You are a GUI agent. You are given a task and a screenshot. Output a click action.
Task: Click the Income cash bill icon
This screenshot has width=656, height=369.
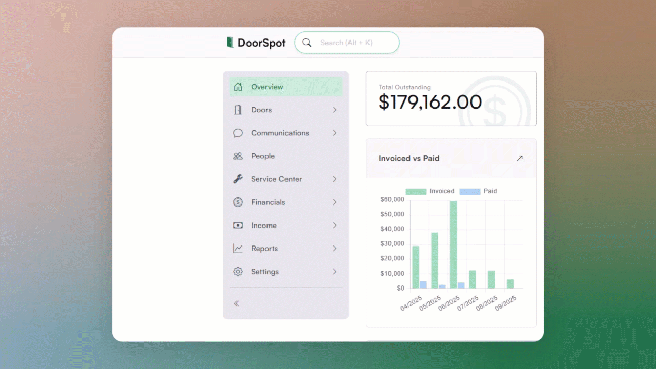(238, 225)
